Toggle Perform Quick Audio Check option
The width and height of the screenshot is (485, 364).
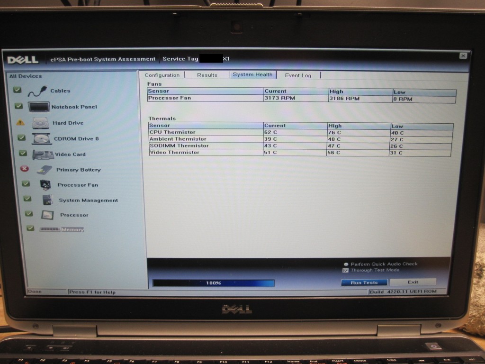pos(346,264)
